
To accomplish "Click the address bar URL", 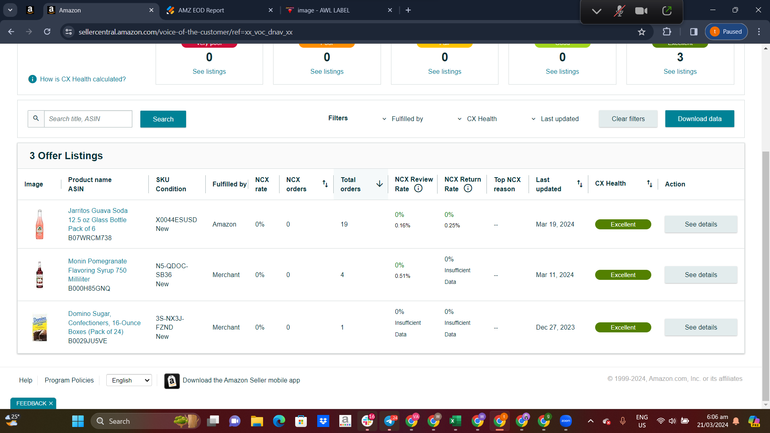I will pos(185,32).
